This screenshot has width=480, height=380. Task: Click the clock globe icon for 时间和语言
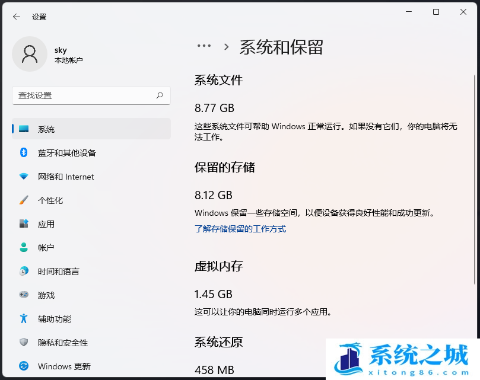point(24,272)
